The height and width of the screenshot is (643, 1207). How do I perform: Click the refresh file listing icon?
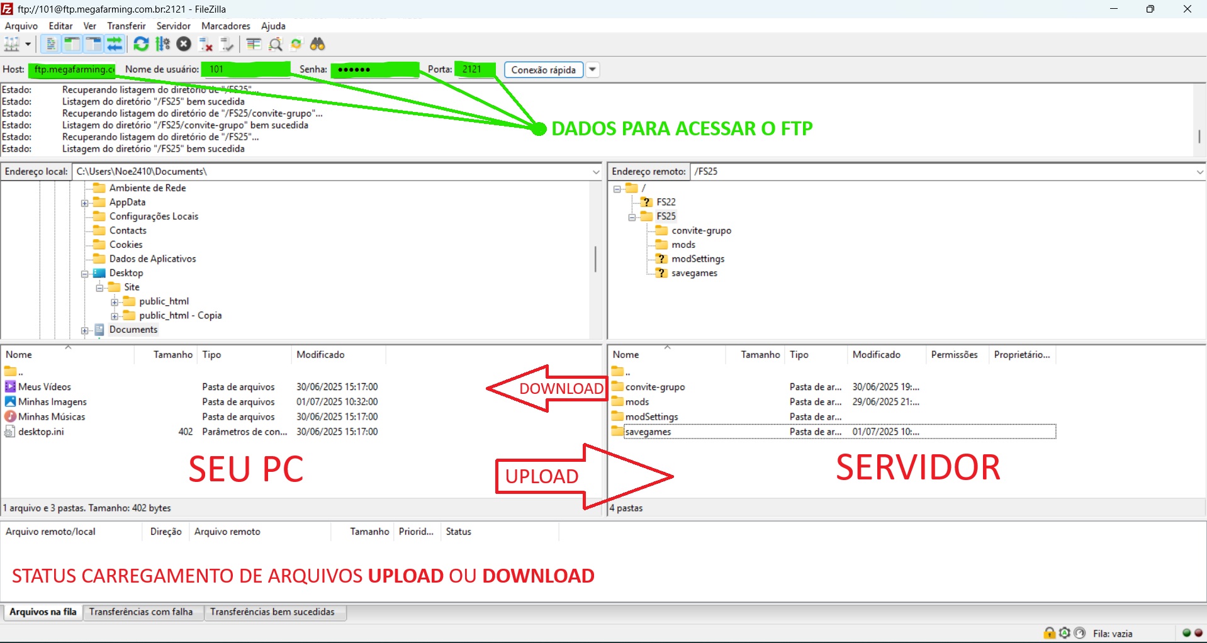[142, 44]
